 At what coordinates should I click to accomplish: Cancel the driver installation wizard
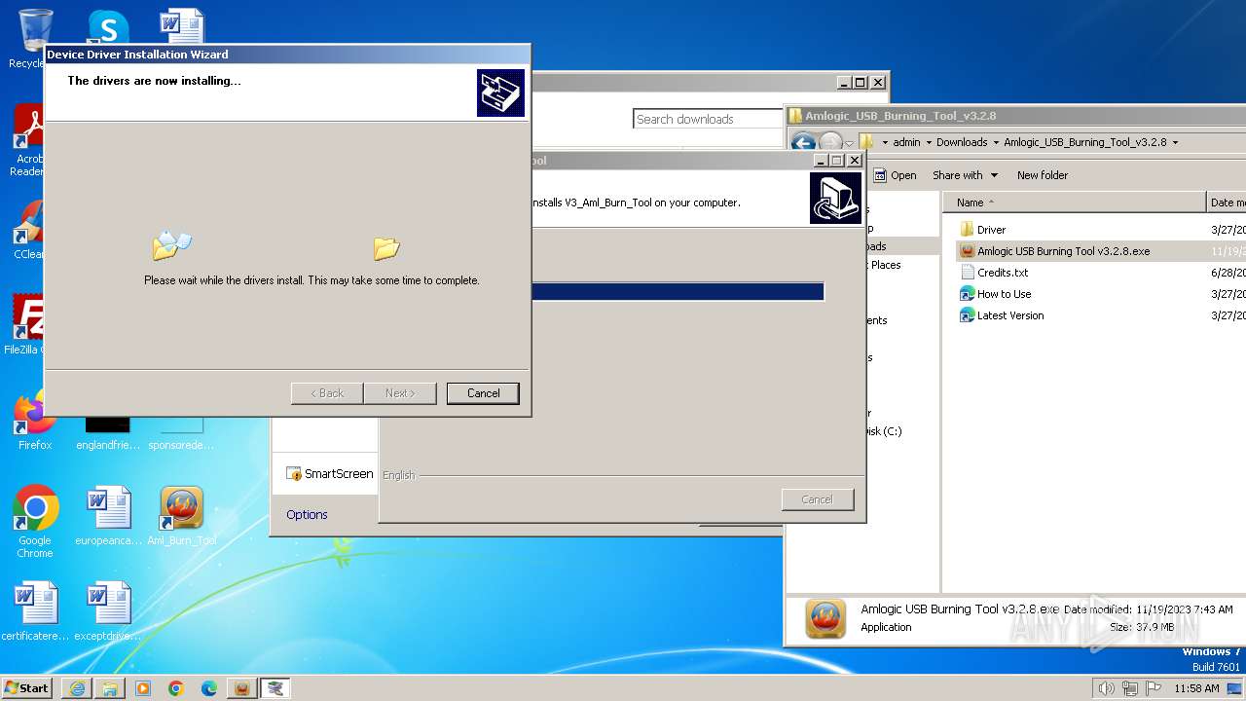tap(483, 393)
